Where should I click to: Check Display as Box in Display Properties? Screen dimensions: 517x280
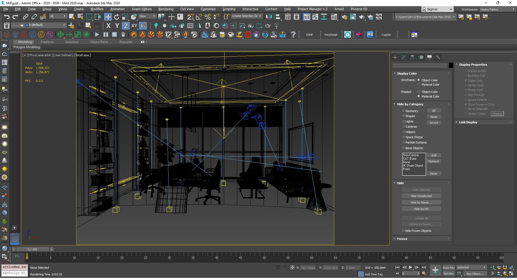pos(466,71)
